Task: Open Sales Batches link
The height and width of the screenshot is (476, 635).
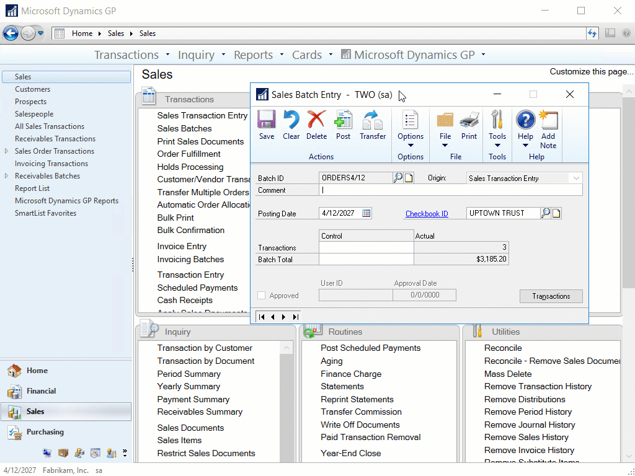Action: (x=184, y=128)
